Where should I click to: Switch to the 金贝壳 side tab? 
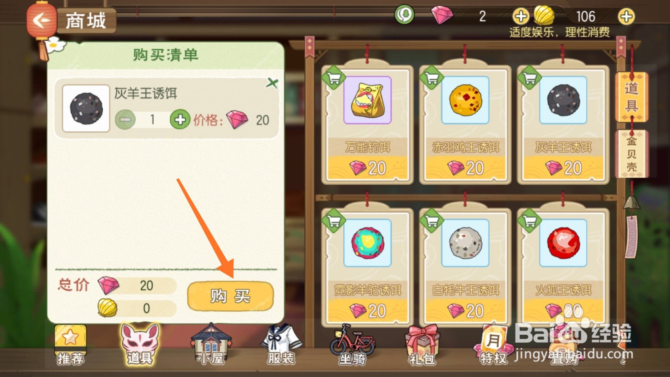point(631,154)
